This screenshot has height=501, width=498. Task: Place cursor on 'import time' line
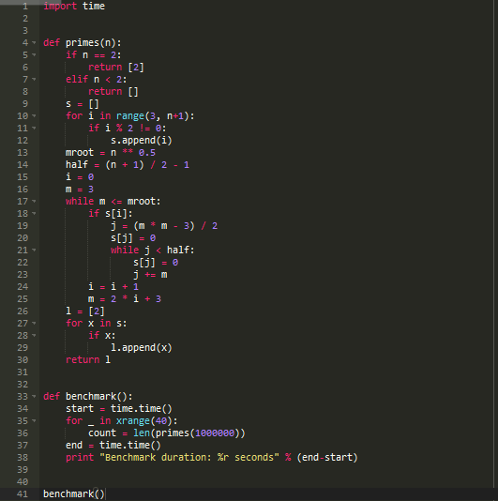coord(74,6)
